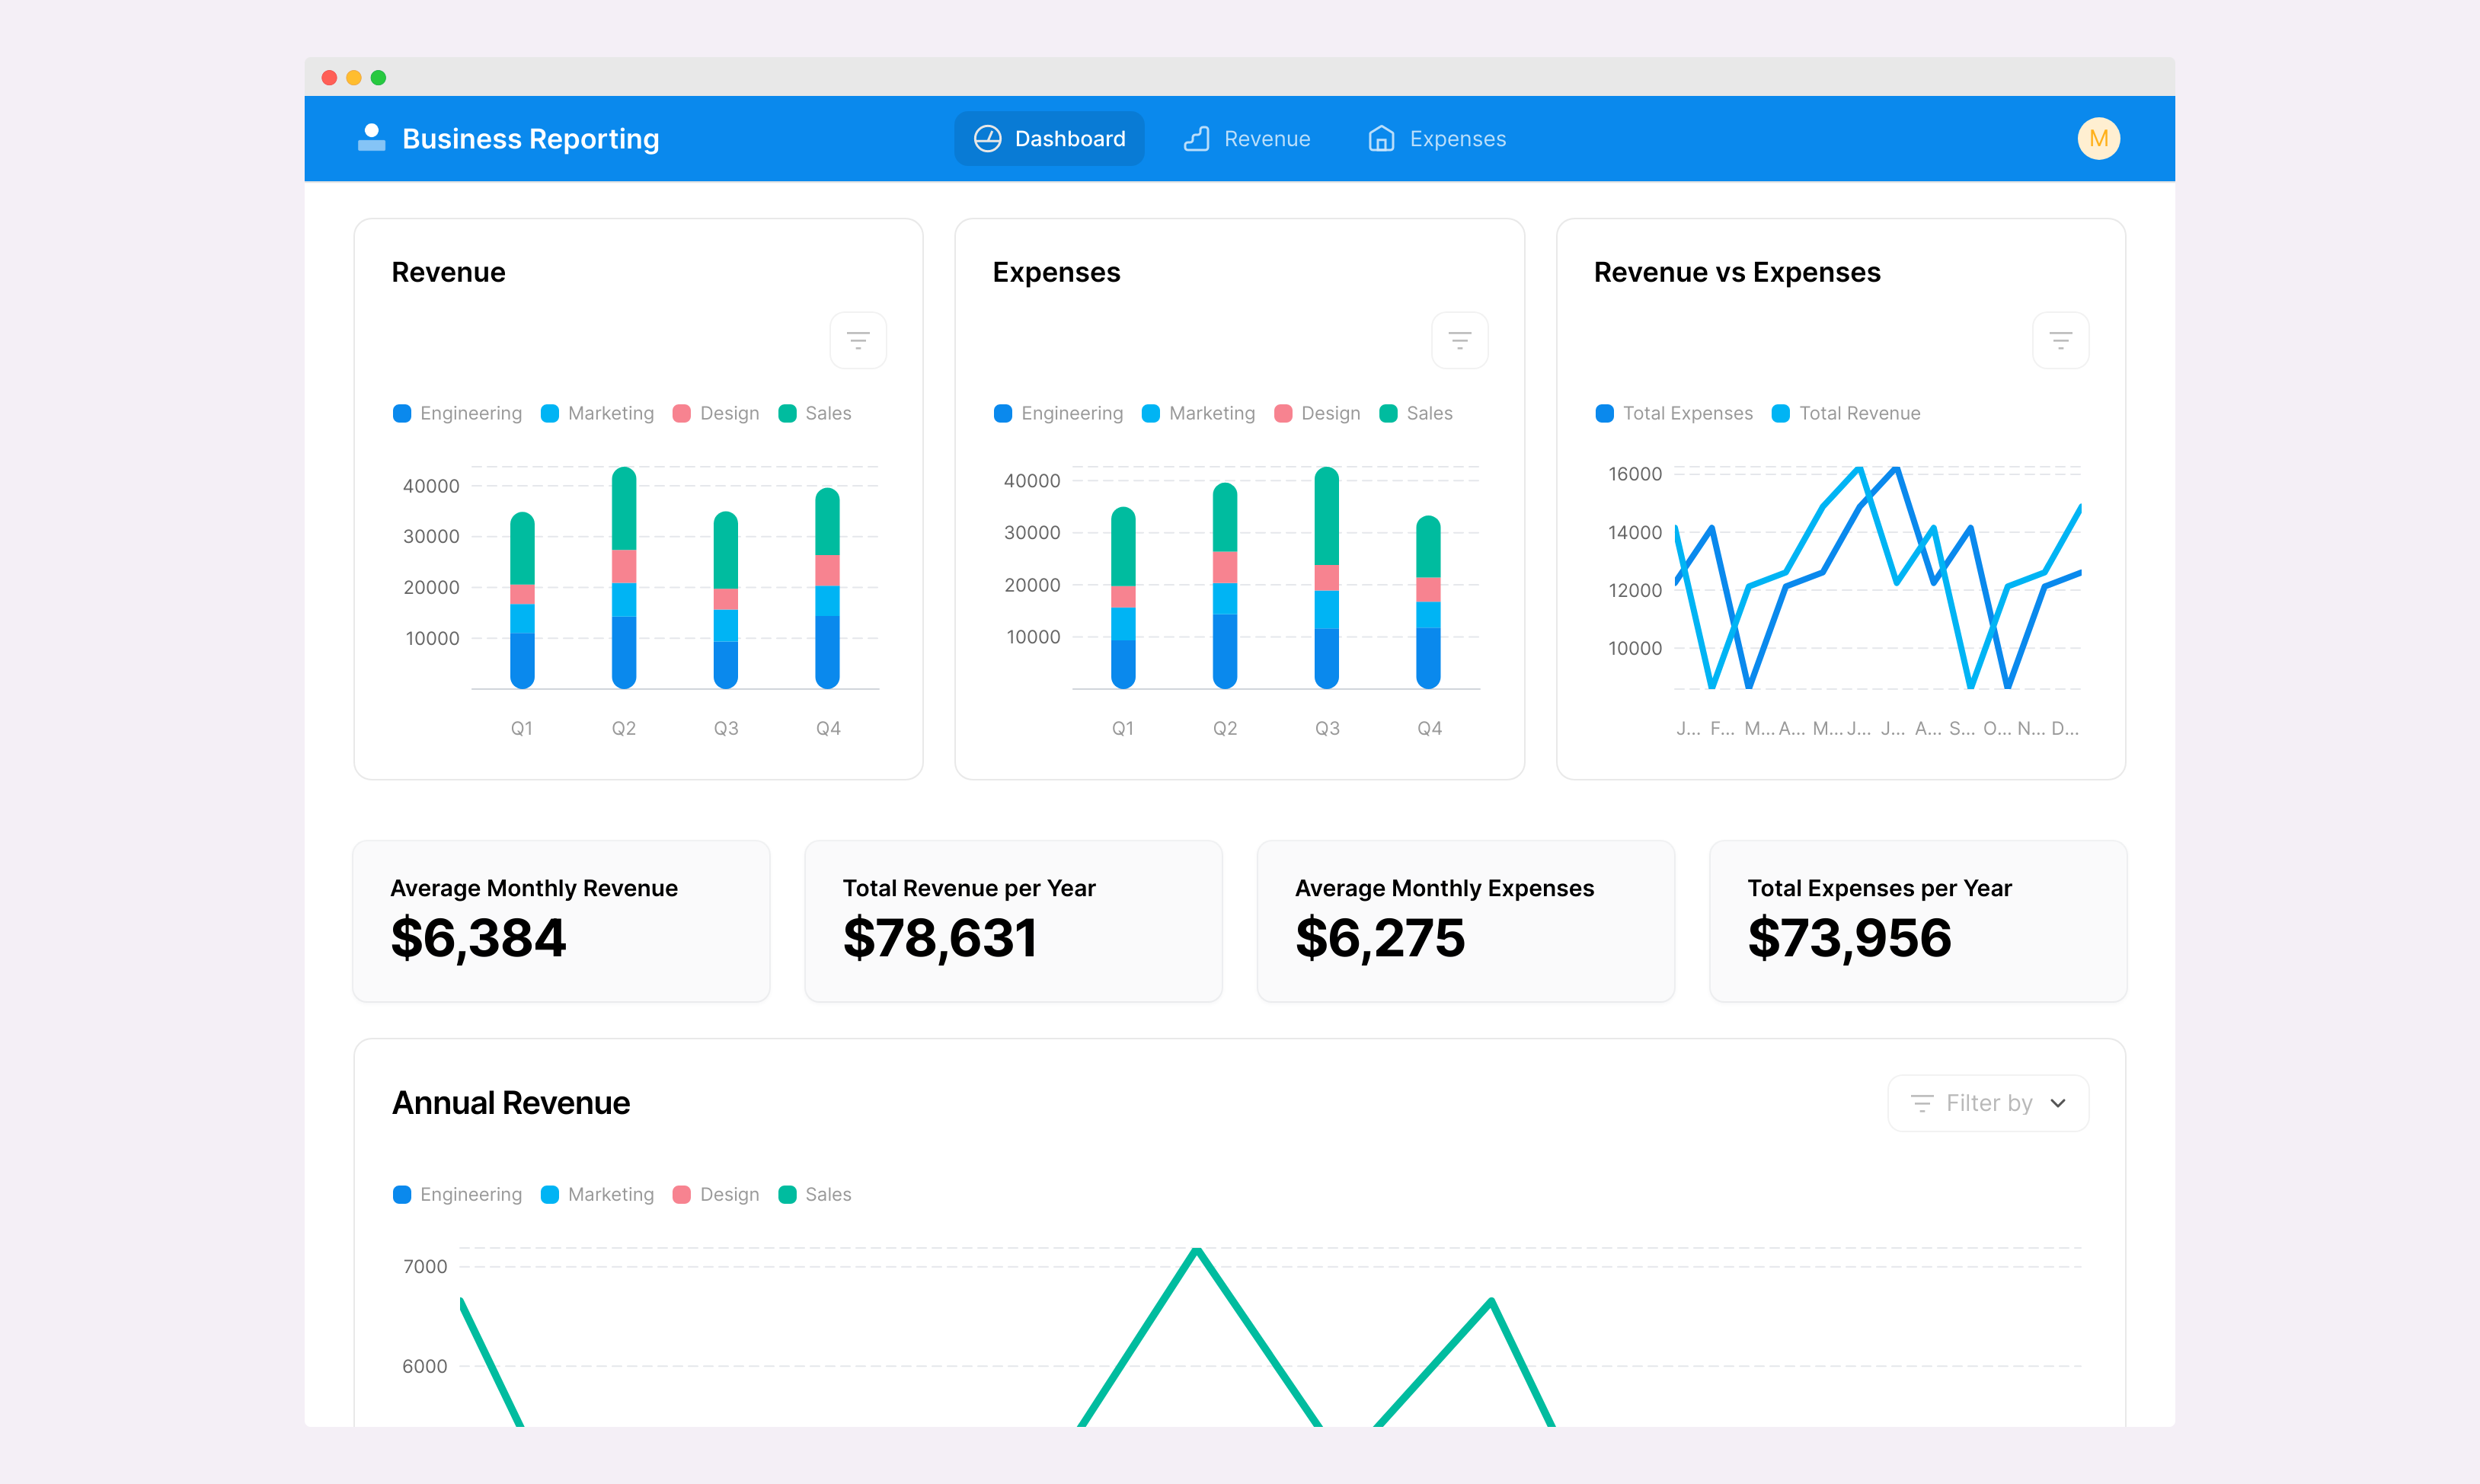Toggle Design series in Expenses chart legend
Viewport: 2480px width, 1484px height.
(1317, 413)
